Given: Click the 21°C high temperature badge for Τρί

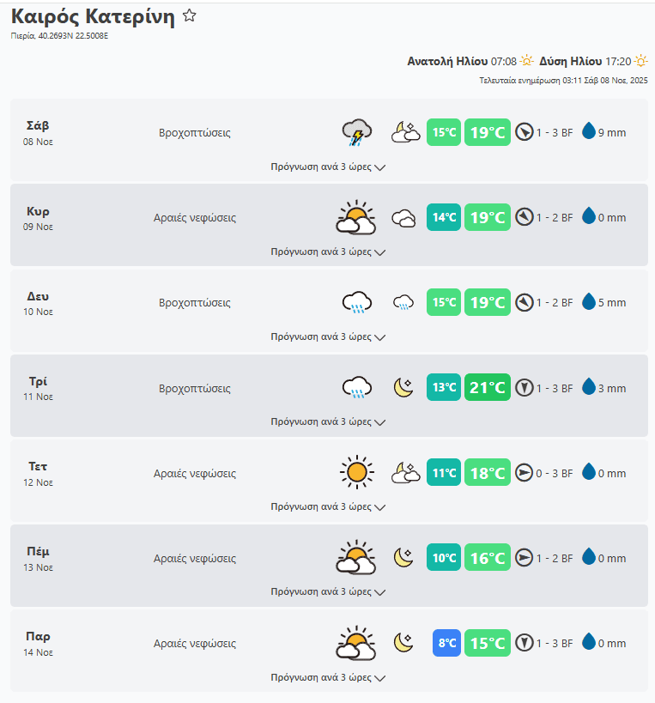Looking at the screenshot, I should tap(488, 387).
